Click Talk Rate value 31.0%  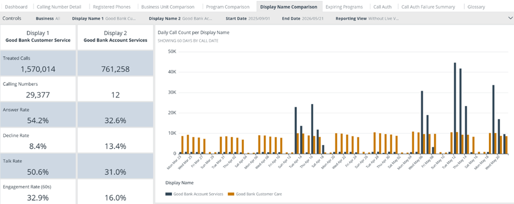[115, 172]
